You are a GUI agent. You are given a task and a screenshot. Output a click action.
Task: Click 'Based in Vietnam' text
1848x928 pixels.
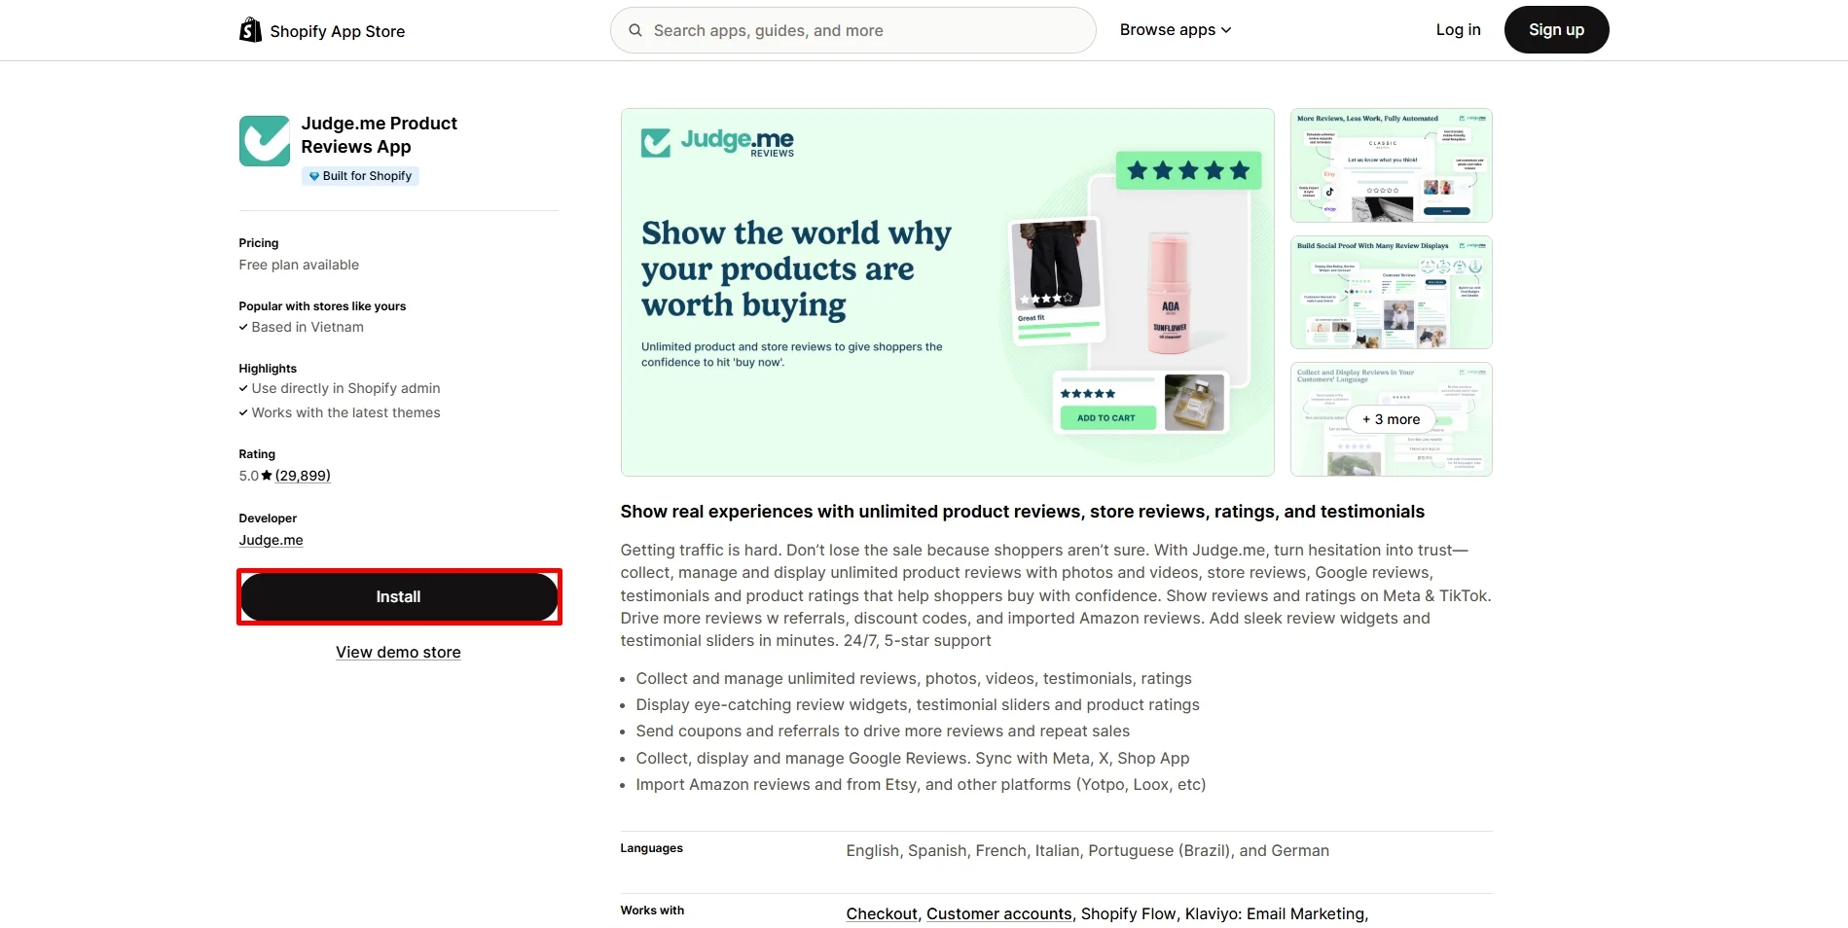[308, 327]
